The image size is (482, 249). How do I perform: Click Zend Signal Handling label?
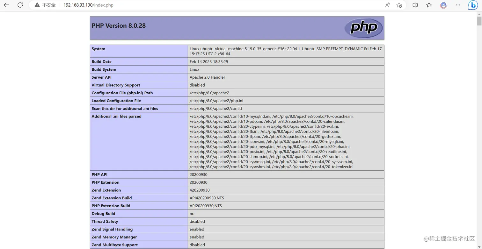(x=112, y=229)
